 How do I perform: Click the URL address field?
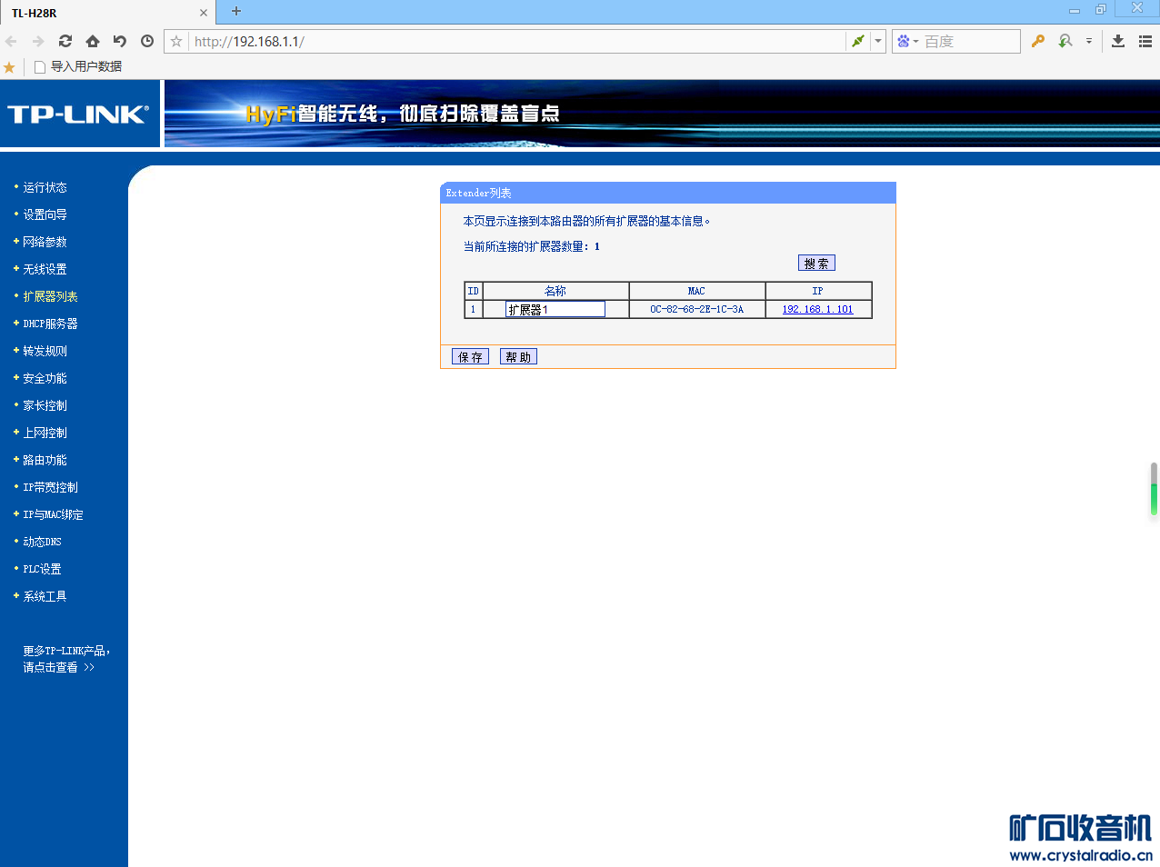[516, 41]
